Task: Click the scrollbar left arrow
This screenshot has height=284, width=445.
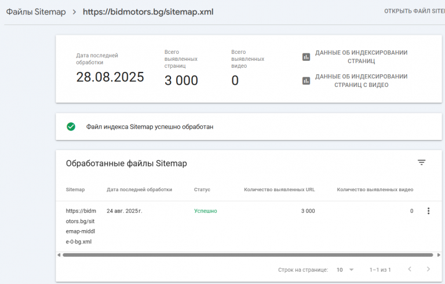Action: pyautogui.click(x=59, y=255)
